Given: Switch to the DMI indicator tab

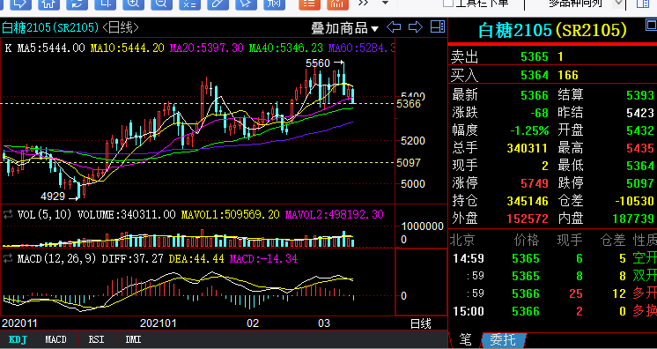Looking at the screenshot, I should [x=133, y=339].
